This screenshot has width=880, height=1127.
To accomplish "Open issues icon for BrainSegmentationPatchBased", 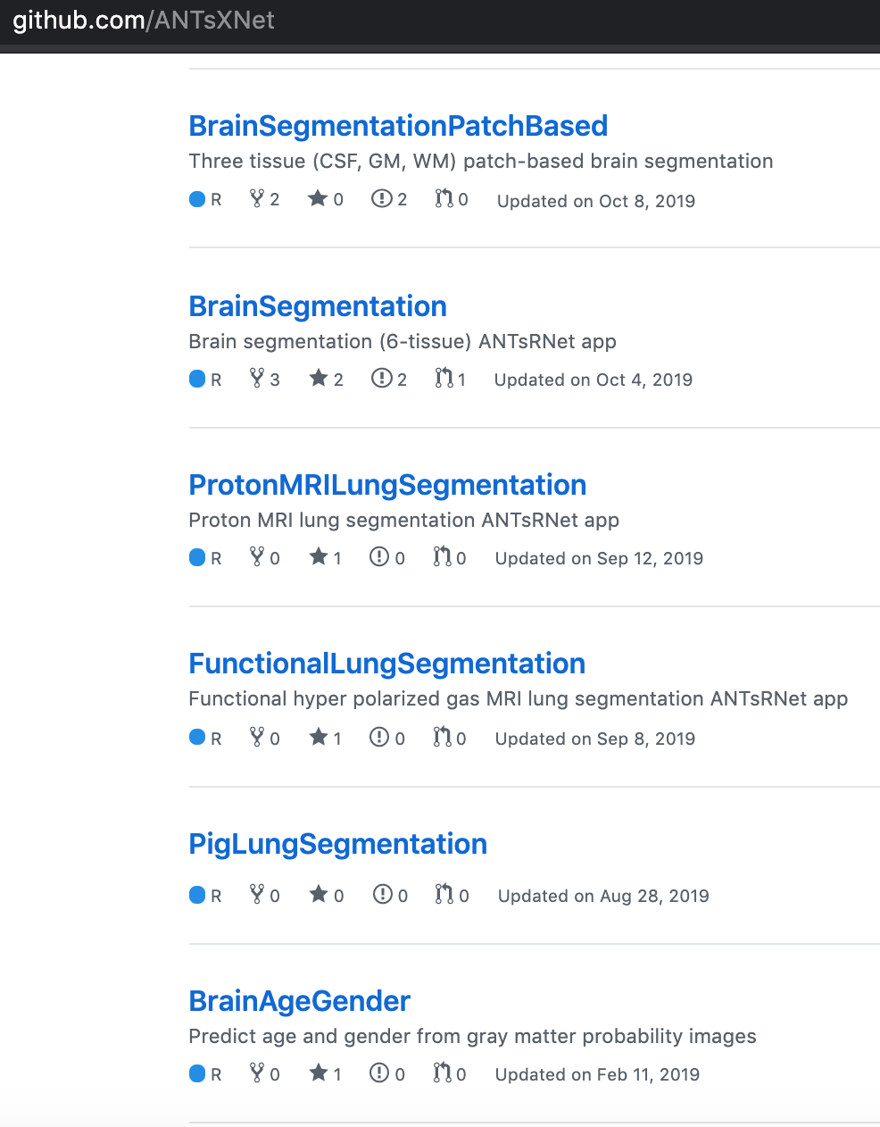I will point(381,198).
